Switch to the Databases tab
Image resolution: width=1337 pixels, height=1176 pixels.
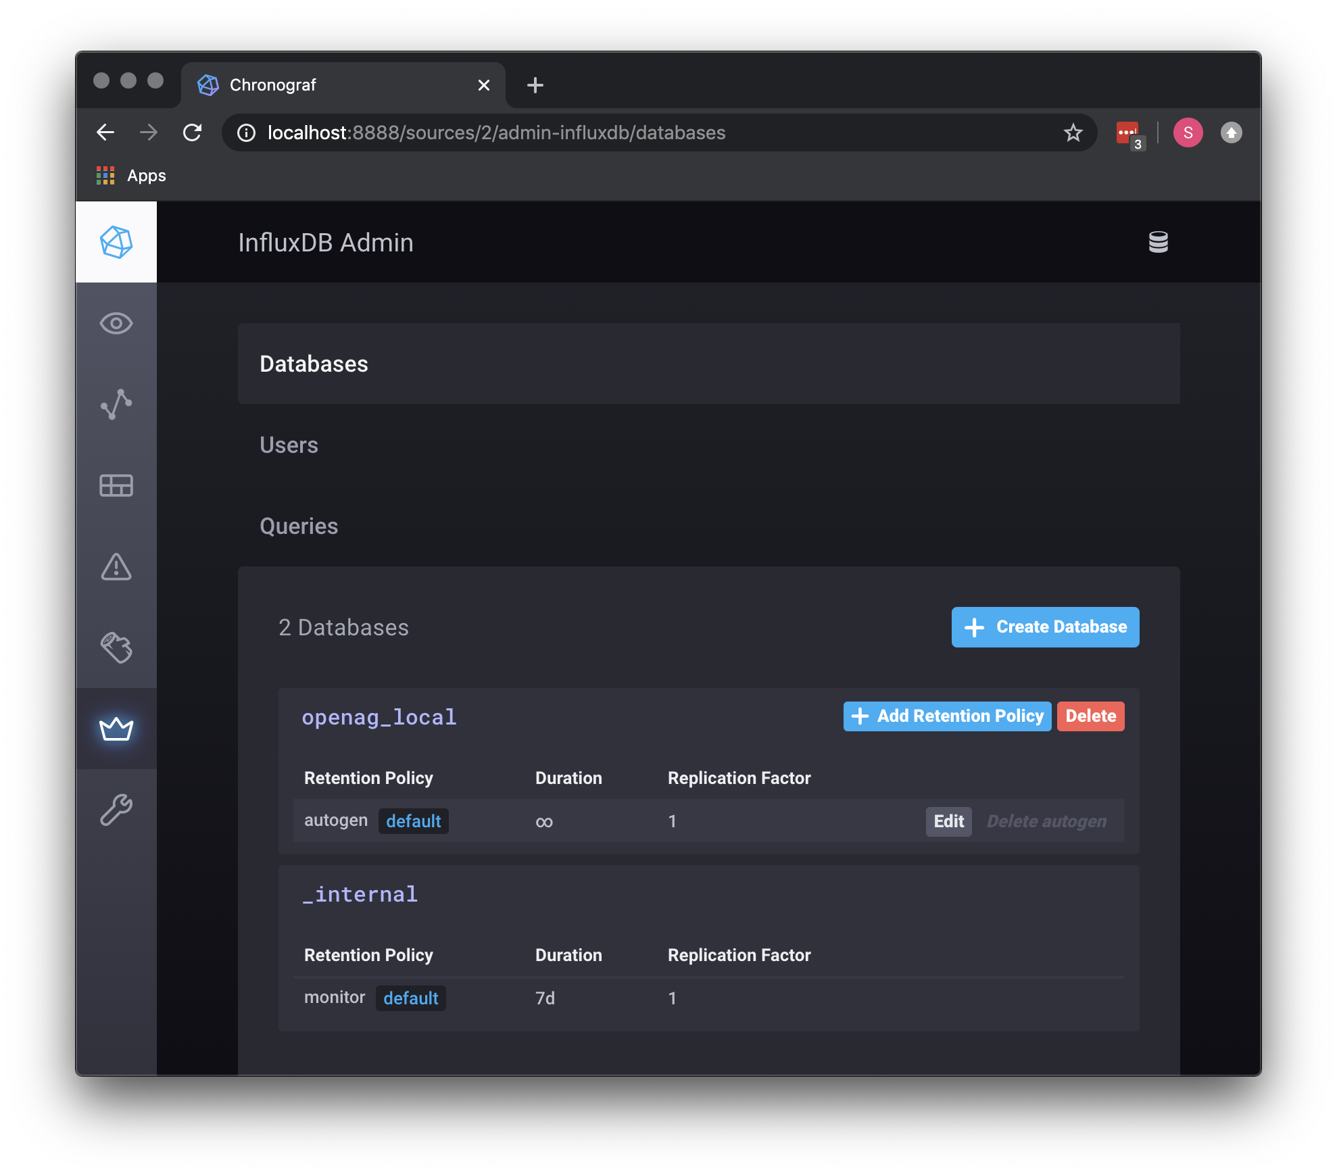pyautogui.click(x=709, y=364)
